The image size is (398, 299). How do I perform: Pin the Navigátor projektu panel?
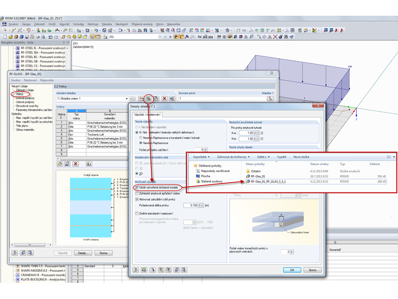pyautogui.click(x=64, y=42)
